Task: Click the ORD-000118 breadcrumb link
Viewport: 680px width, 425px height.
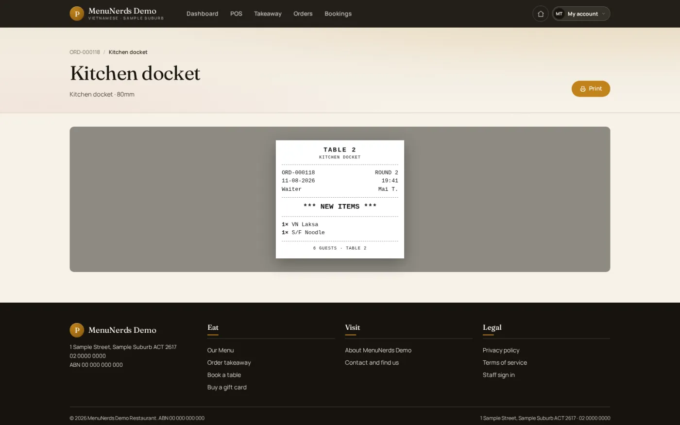Action: click(x=85, y=52)
